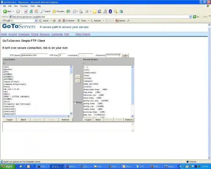This screenshot has width=211, height=169.
Task: Click AutoLink in the Google toolbar
Action: (x=96, y=21)
